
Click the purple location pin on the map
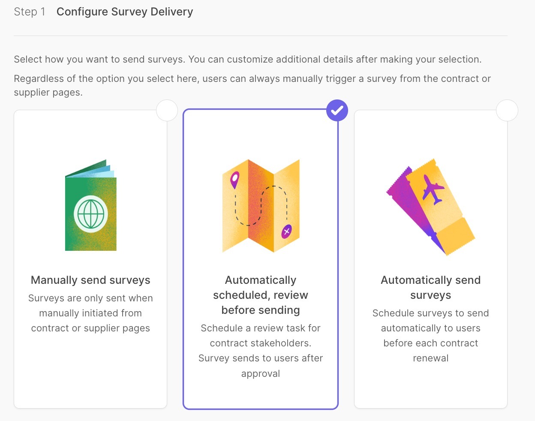(x=234, y=180)
